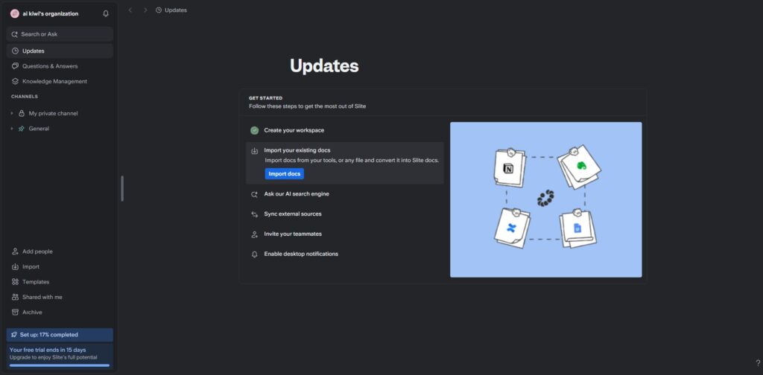
Task: Expand the General channel arrow
Action: pos(12,129)
